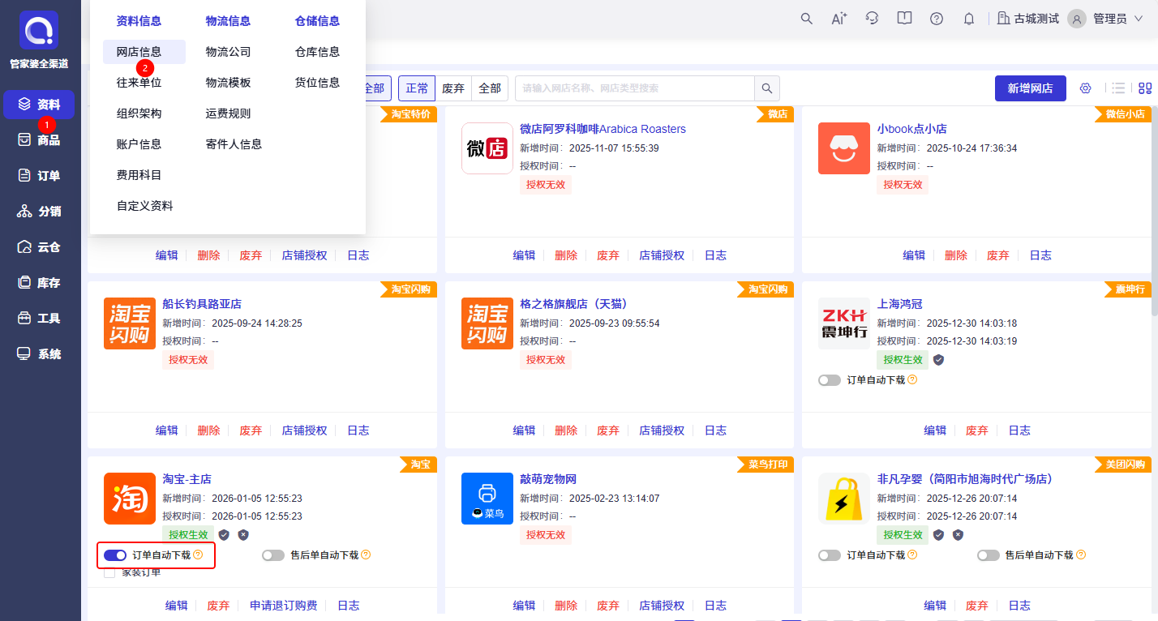This screenshot has height=621, width=1158.
Task: Click the 小book点小店 shop logo
Action: (x=843, y=148)
